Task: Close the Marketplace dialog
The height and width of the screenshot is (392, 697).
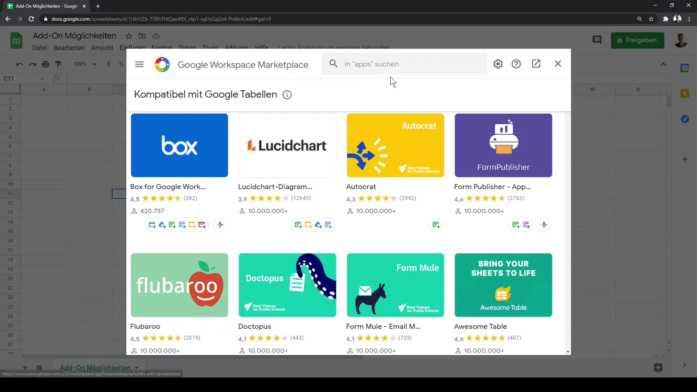Action: [x=558, y=64]
